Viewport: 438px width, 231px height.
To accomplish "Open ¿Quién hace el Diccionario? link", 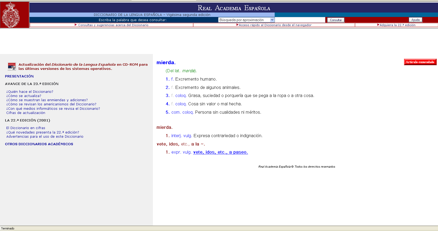I will pyautogui.click(x=30, y=92).
